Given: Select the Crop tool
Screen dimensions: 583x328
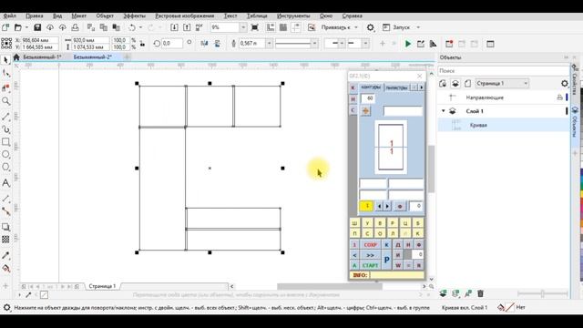Looking at the screenshot, I should (x=5, y=87).
